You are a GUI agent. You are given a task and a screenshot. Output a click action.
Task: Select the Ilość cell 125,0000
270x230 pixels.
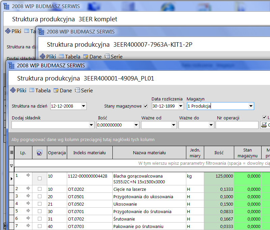[219, 179]
